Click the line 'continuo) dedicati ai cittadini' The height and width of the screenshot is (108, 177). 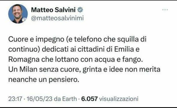pyautogui.click(x=74, y=49)
